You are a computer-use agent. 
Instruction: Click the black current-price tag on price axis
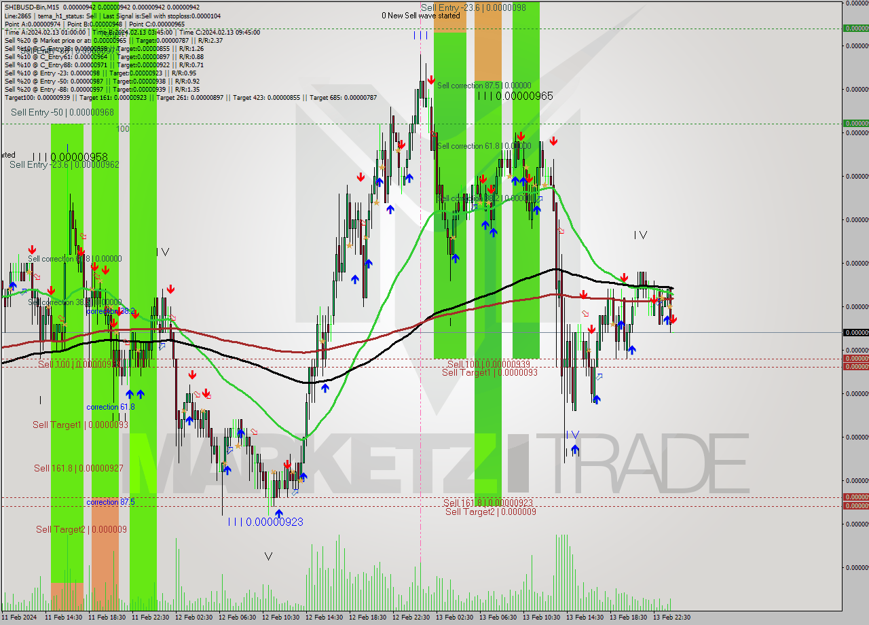(x=856, y=332)
